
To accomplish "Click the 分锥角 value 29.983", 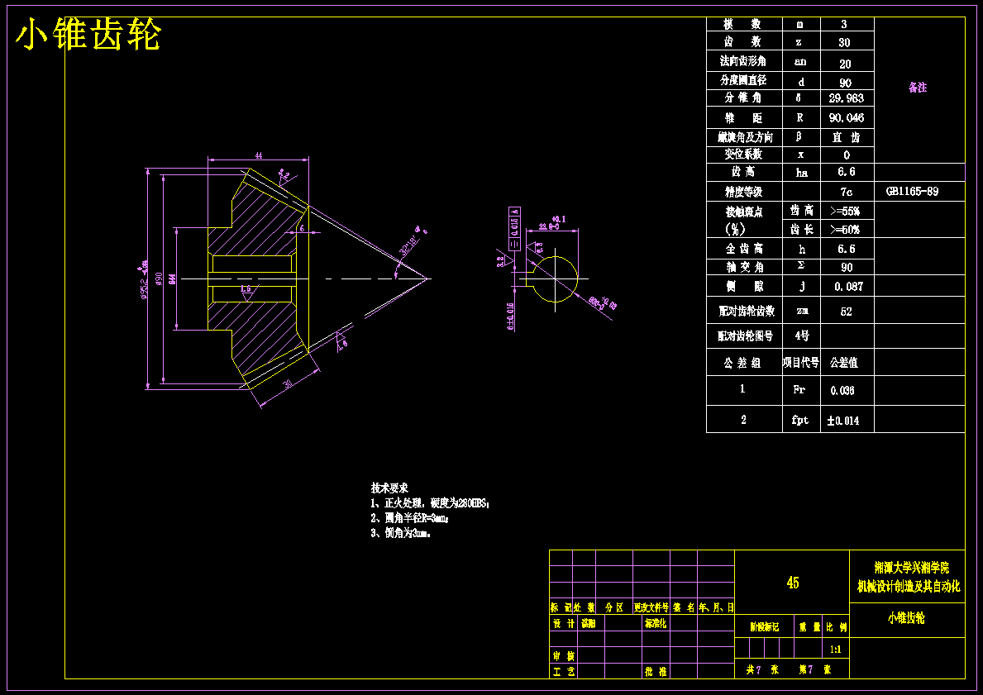I will tap(846, 98).
